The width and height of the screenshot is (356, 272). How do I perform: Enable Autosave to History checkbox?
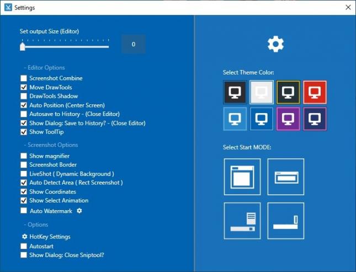tap(24, 114)
